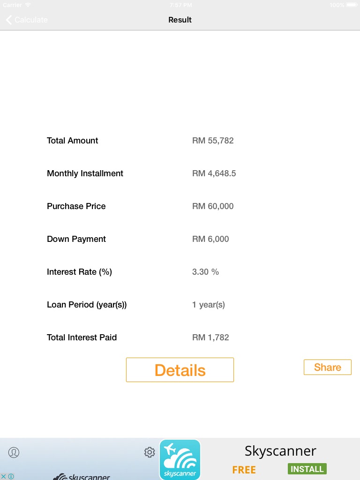The height and width of the screenshot is (480, 360).
Task: Install the Skyscanner app
Action: [x=307, y=469]
